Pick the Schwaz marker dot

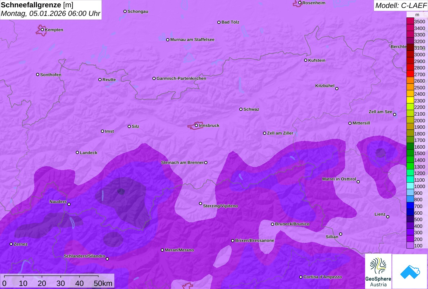[x=241, y=109]
